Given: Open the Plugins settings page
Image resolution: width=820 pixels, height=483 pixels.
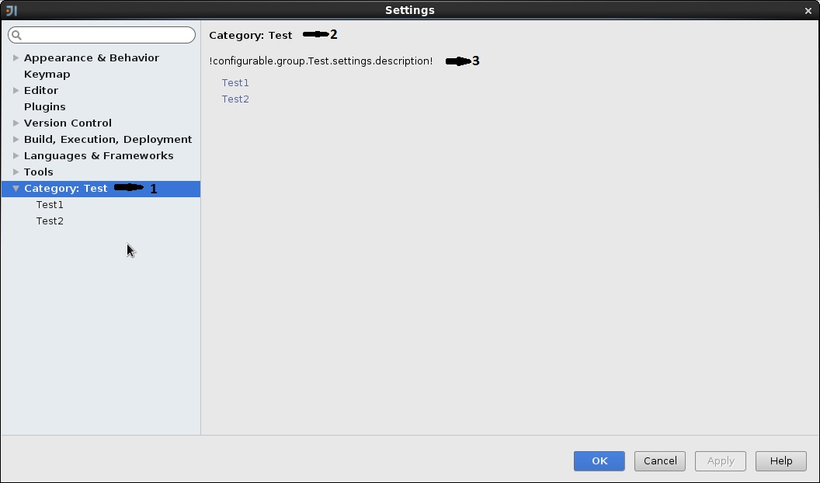Looking at the screenshot, I should (x=45, y=106).
